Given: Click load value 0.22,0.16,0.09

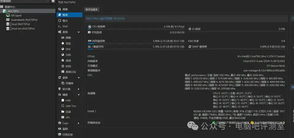Looking at the screenshot, I should (177, 32).
